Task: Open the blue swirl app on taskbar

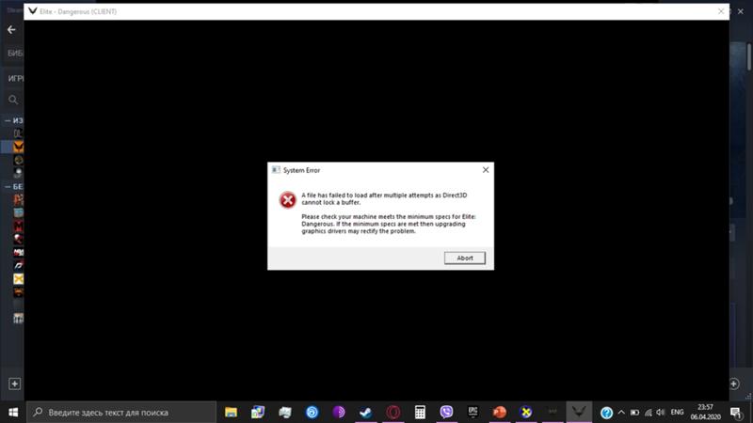Action: pos(312,413)
